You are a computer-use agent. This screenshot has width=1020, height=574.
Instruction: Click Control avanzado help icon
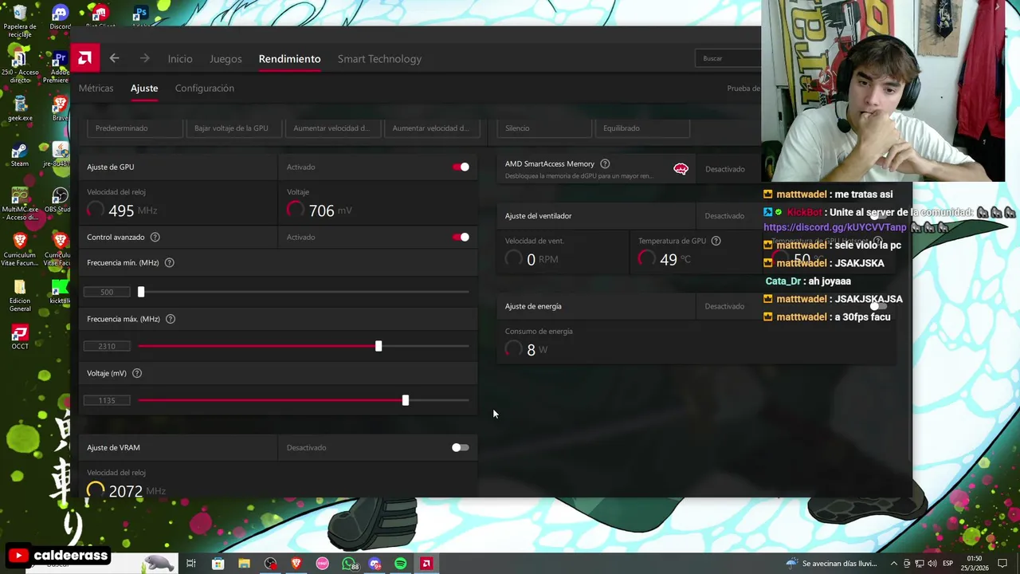[x=155, y=237]
